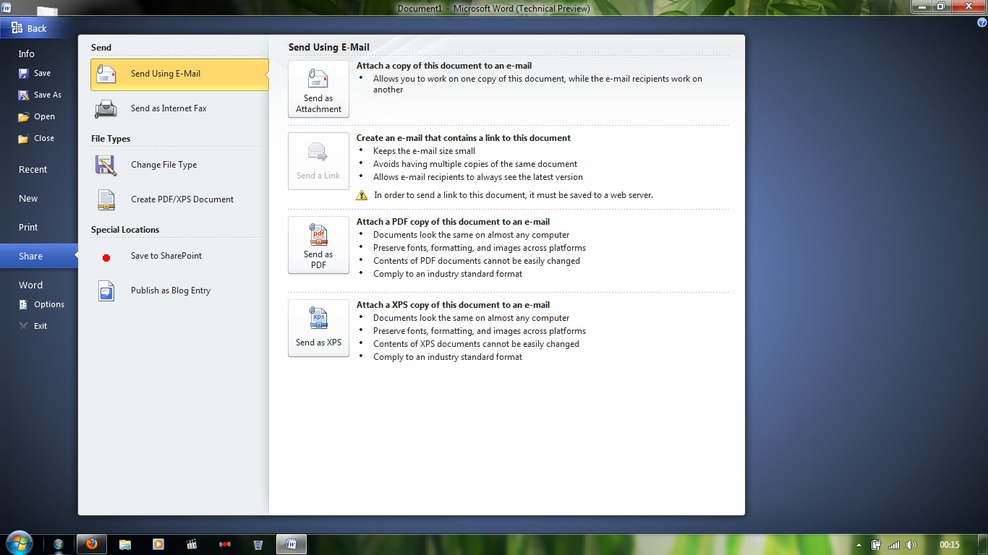Click 'Avoids having multiple copies' bullet text
Image resolution: width=988 pixels, height=555 pixels.
(475, 164)
